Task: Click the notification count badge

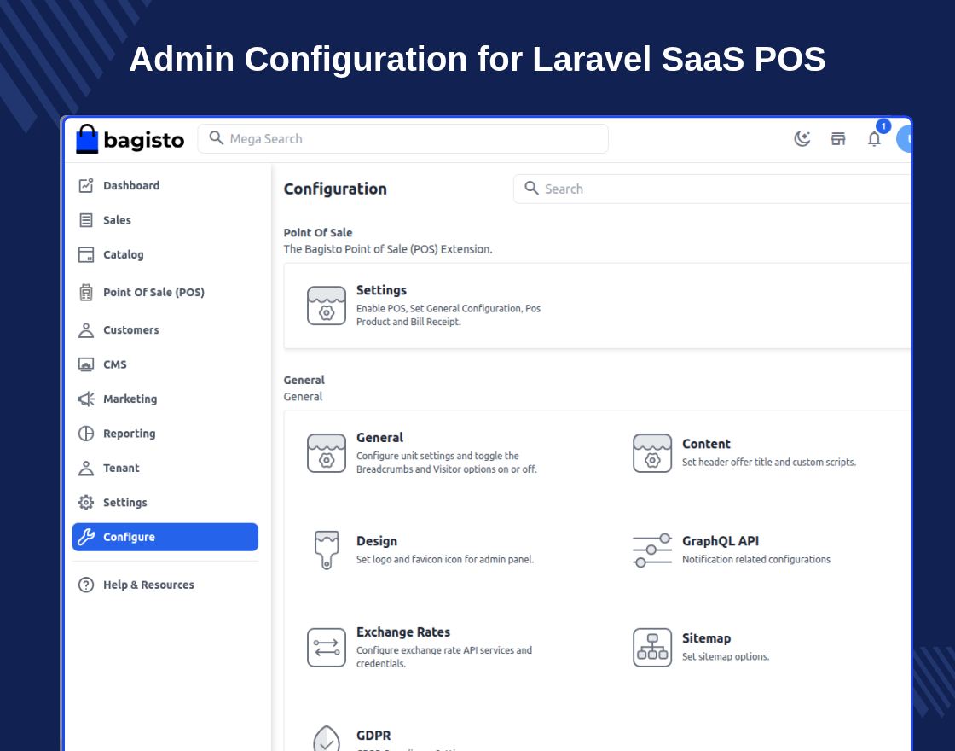Action: coord(883,126)
